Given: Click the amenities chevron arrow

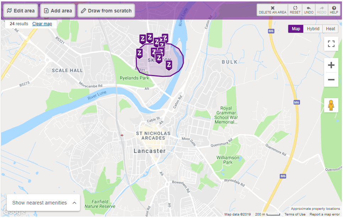Looking at the screenshot, I should coord(74,203).
